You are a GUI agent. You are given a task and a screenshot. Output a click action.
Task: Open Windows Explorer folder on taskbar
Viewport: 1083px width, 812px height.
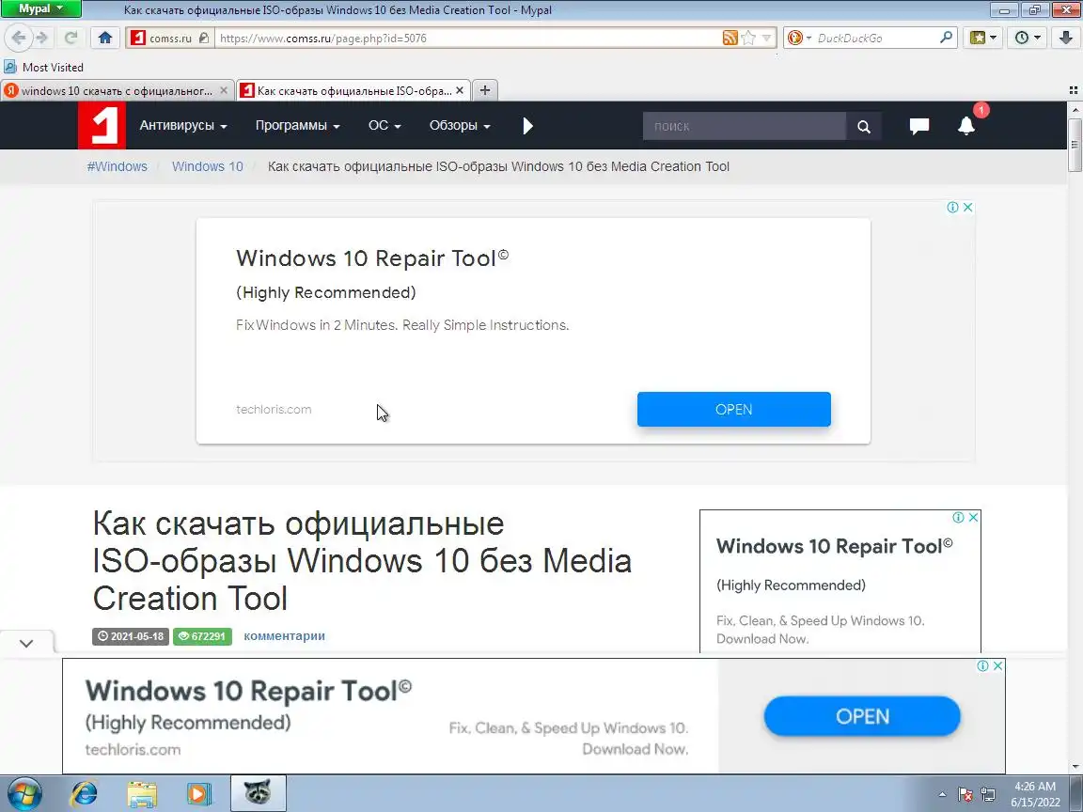(142, 793)
